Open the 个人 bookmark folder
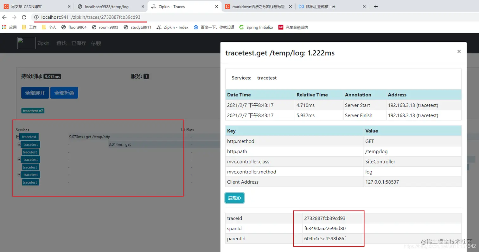This screenshot has height=252, width=479. (49, 27)
